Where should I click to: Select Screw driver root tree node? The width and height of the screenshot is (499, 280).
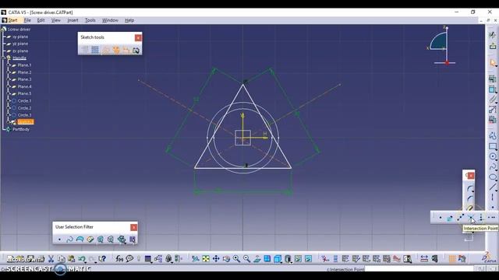[19, 30]
